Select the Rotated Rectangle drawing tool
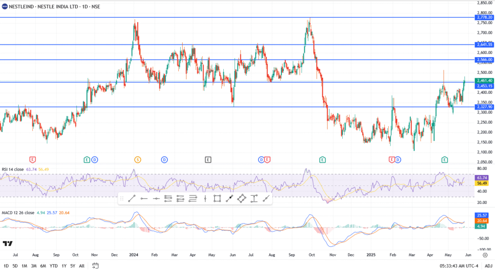Viewport: 495px width, 270px height. click(242, 199)
